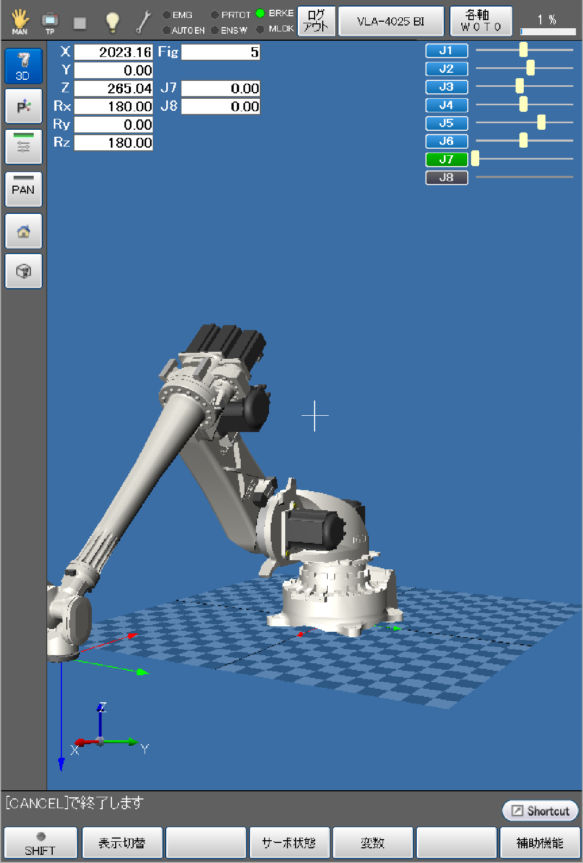
Task: Open the 各軸 coordinate mode selector
Action: tap(481, 21)
